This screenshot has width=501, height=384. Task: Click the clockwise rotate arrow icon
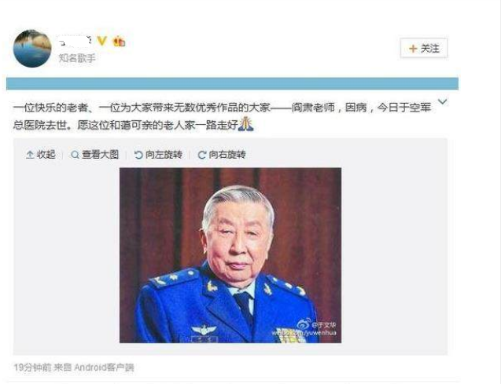click(x=201, y=155)
